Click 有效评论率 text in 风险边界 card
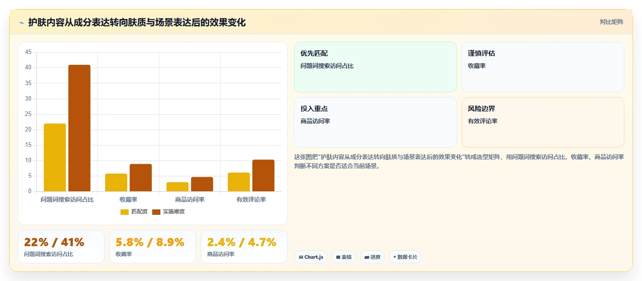 (x=483, y=121)
